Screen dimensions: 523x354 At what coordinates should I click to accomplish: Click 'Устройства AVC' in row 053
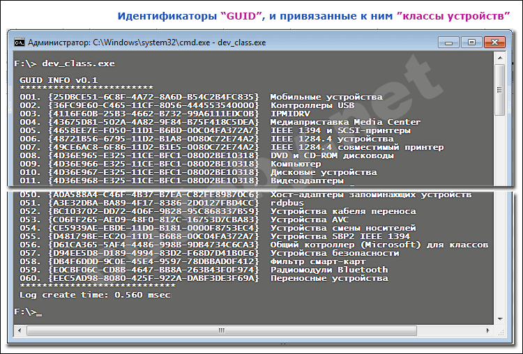click(310, 220)
